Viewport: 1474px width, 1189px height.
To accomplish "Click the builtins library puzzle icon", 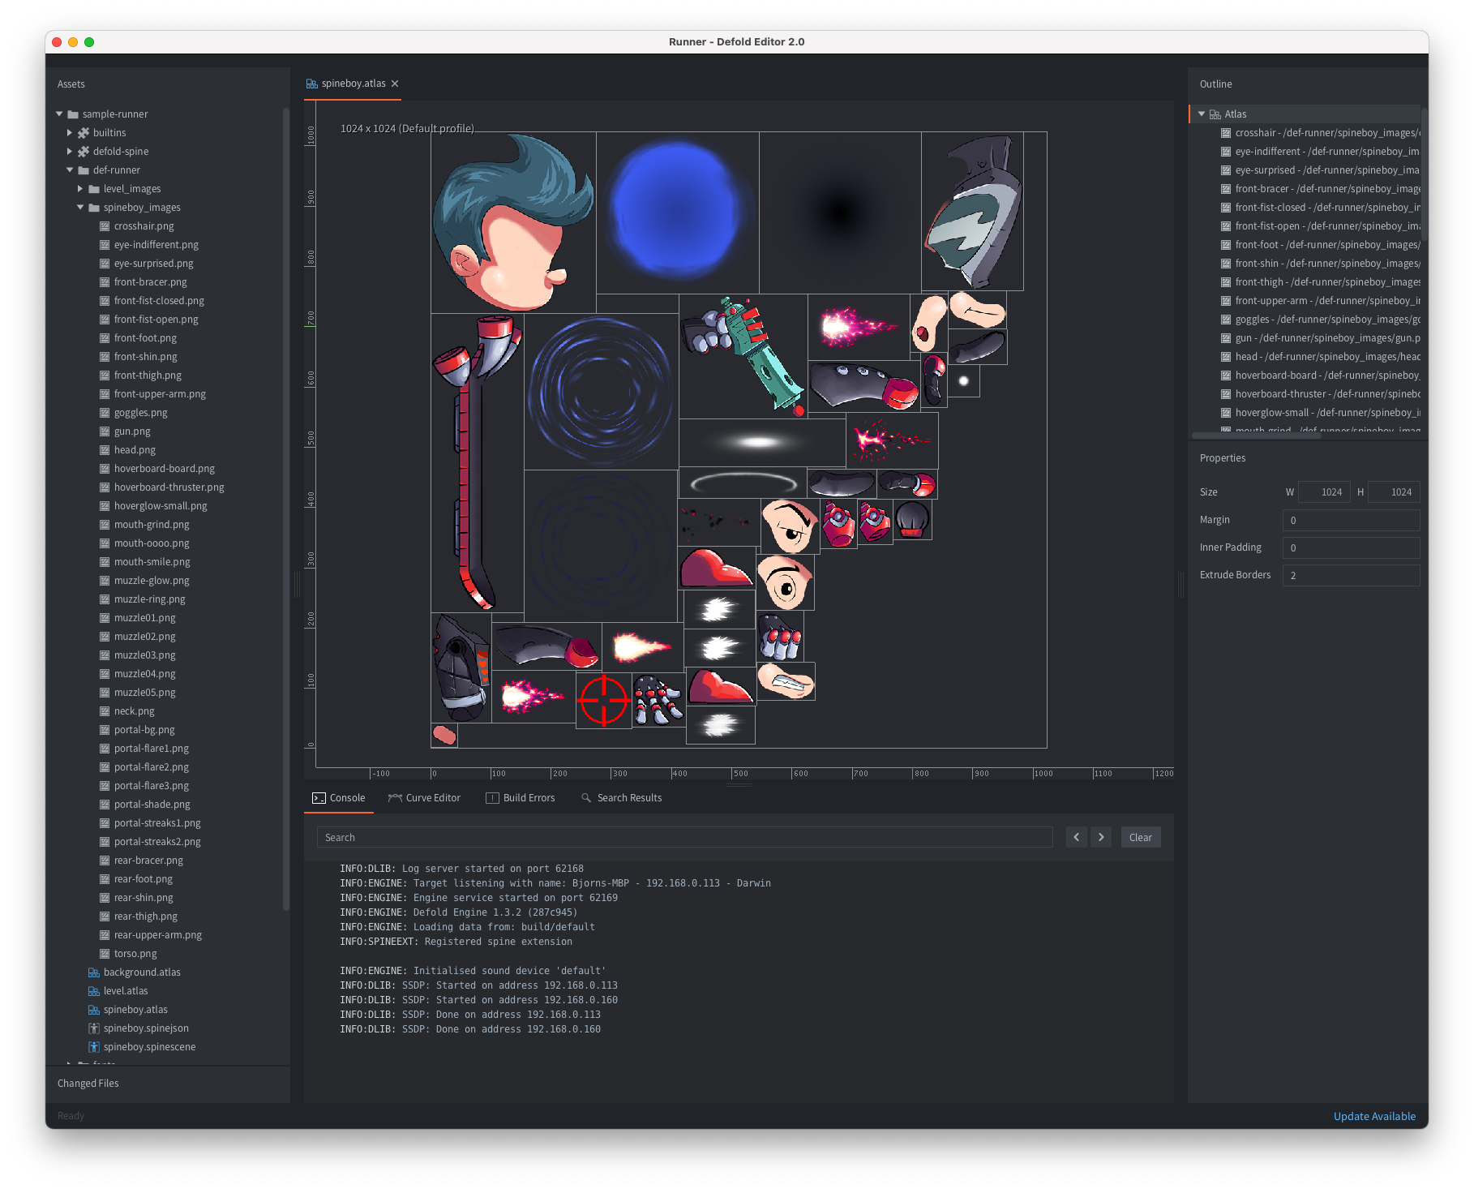I will click(x=84, y=133).
